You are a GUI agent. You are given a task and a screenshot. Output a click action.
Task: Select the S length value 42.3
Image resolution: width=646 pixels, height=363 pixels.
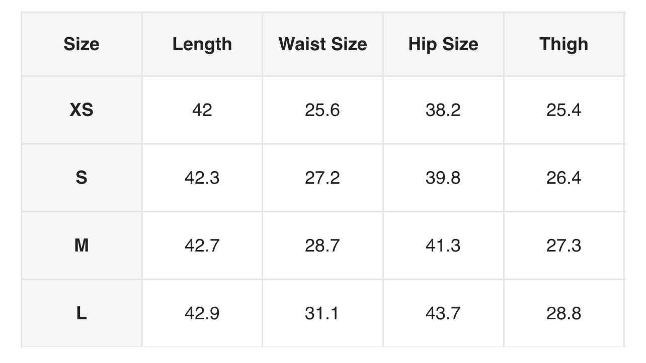(202, 178)
